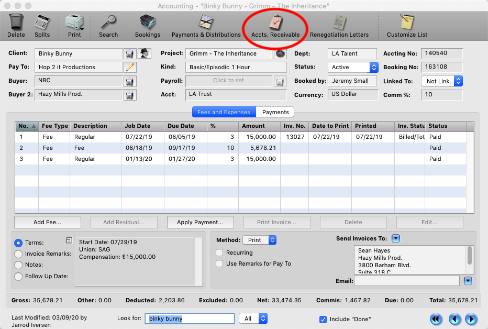The width and height of the screenshot is (488, 329).
Task: Click the Payroll Click to set field
Action: click(228, 81)
